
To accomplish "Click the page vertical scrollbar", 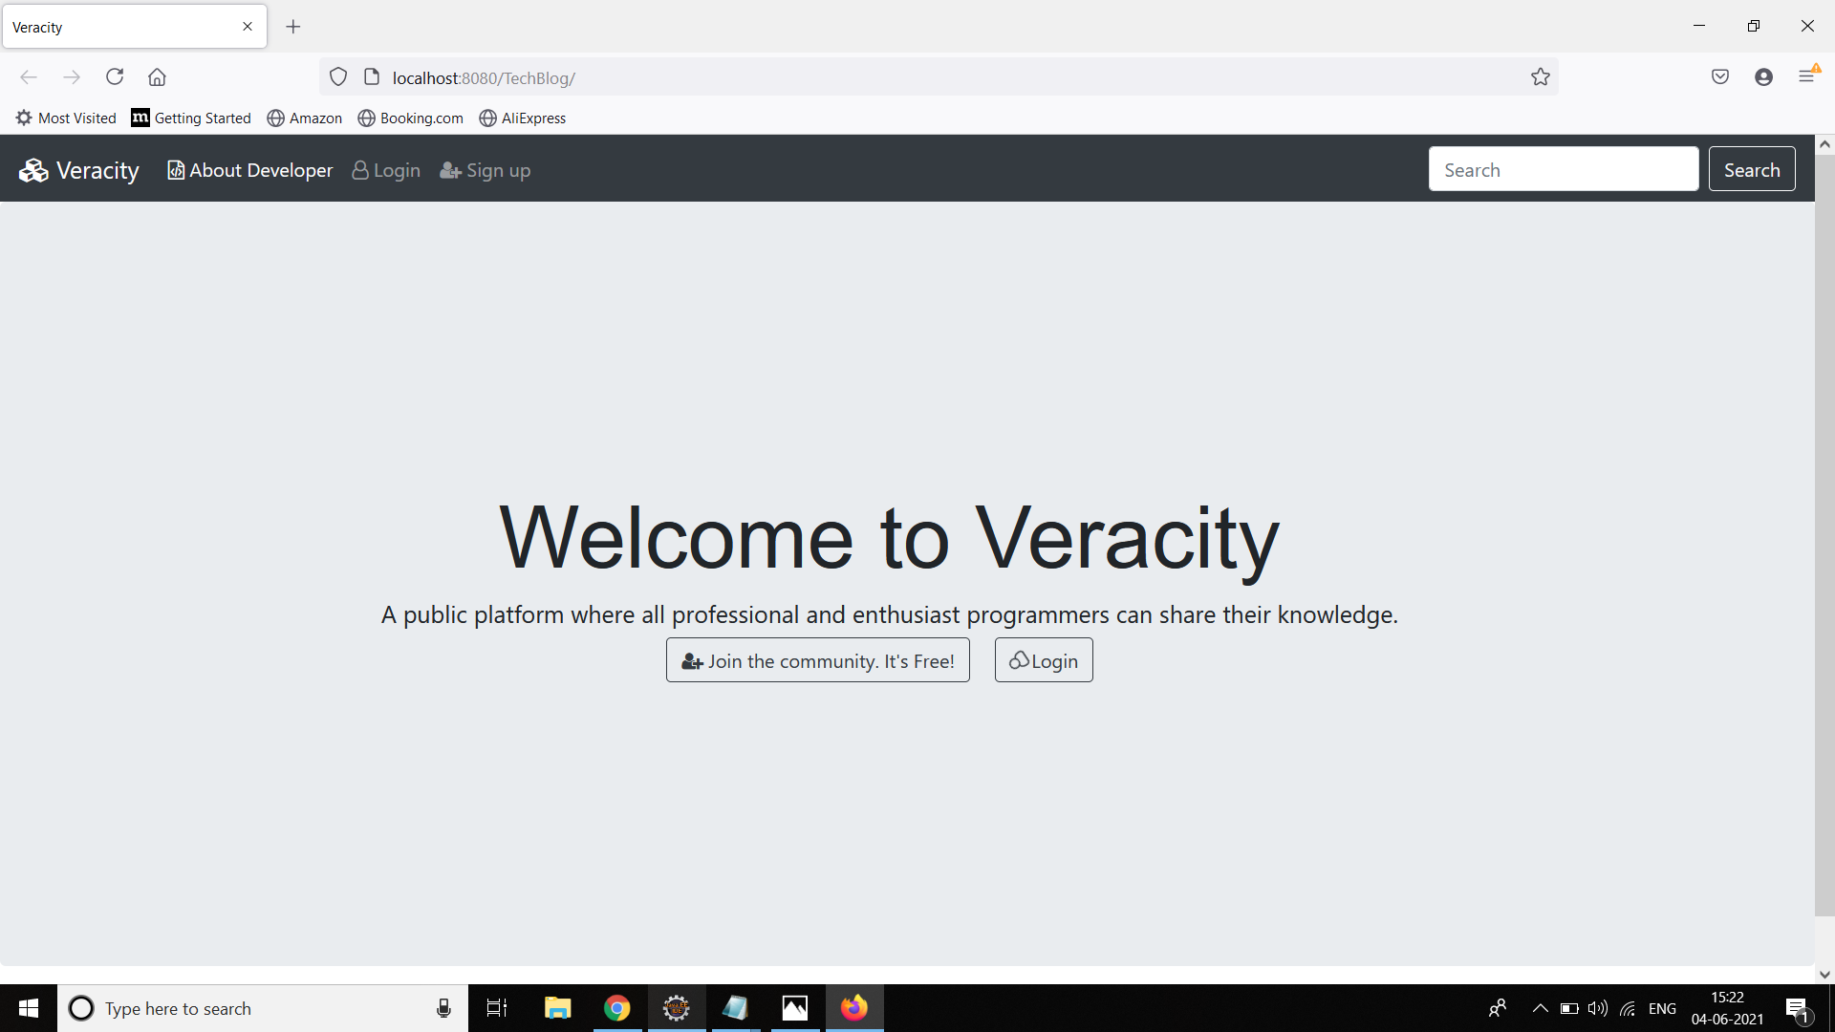I will coord(1824,535).
